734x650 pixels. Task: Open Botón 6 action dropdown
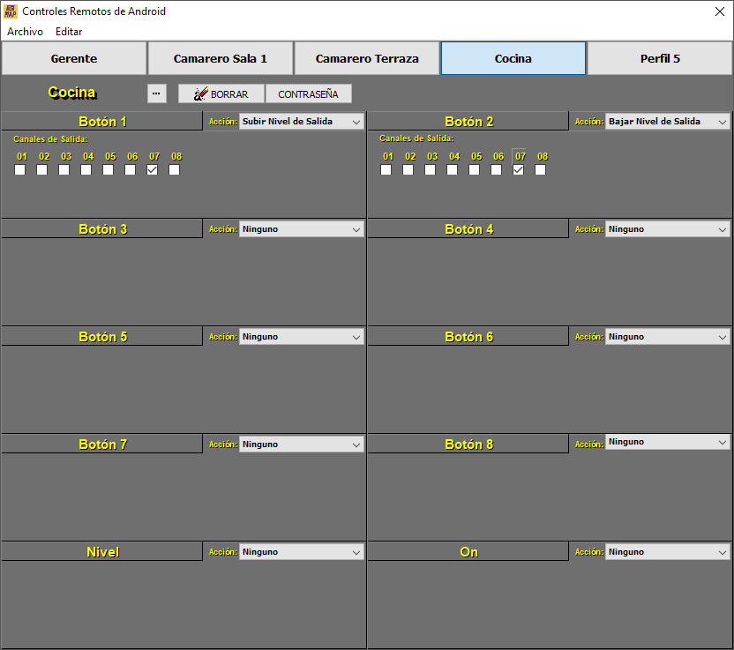coord(667,337)
